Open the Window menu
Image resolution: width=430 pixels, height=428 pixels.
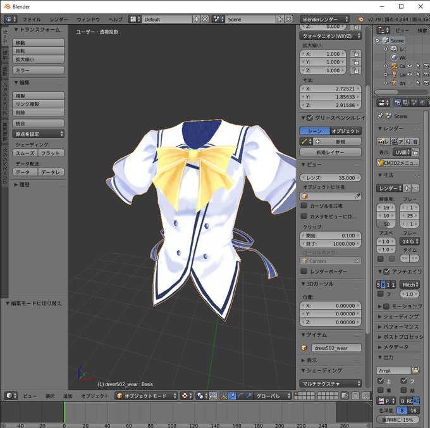(89, 19)
